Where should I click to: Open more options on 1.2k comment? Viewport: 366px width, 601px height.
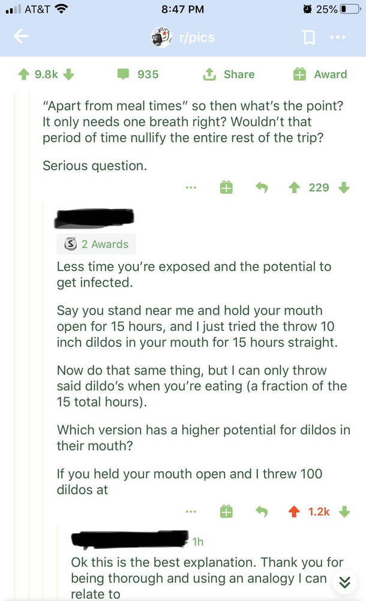[x=191, y=512]
